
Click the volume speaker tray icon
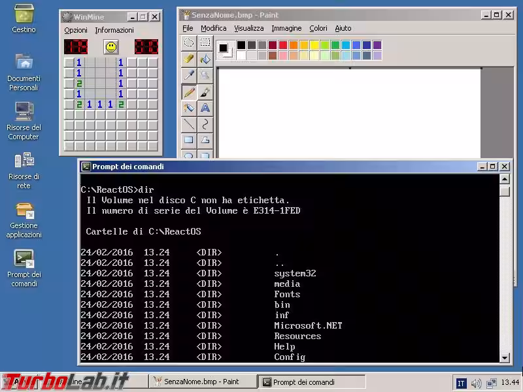pos(476,383)
